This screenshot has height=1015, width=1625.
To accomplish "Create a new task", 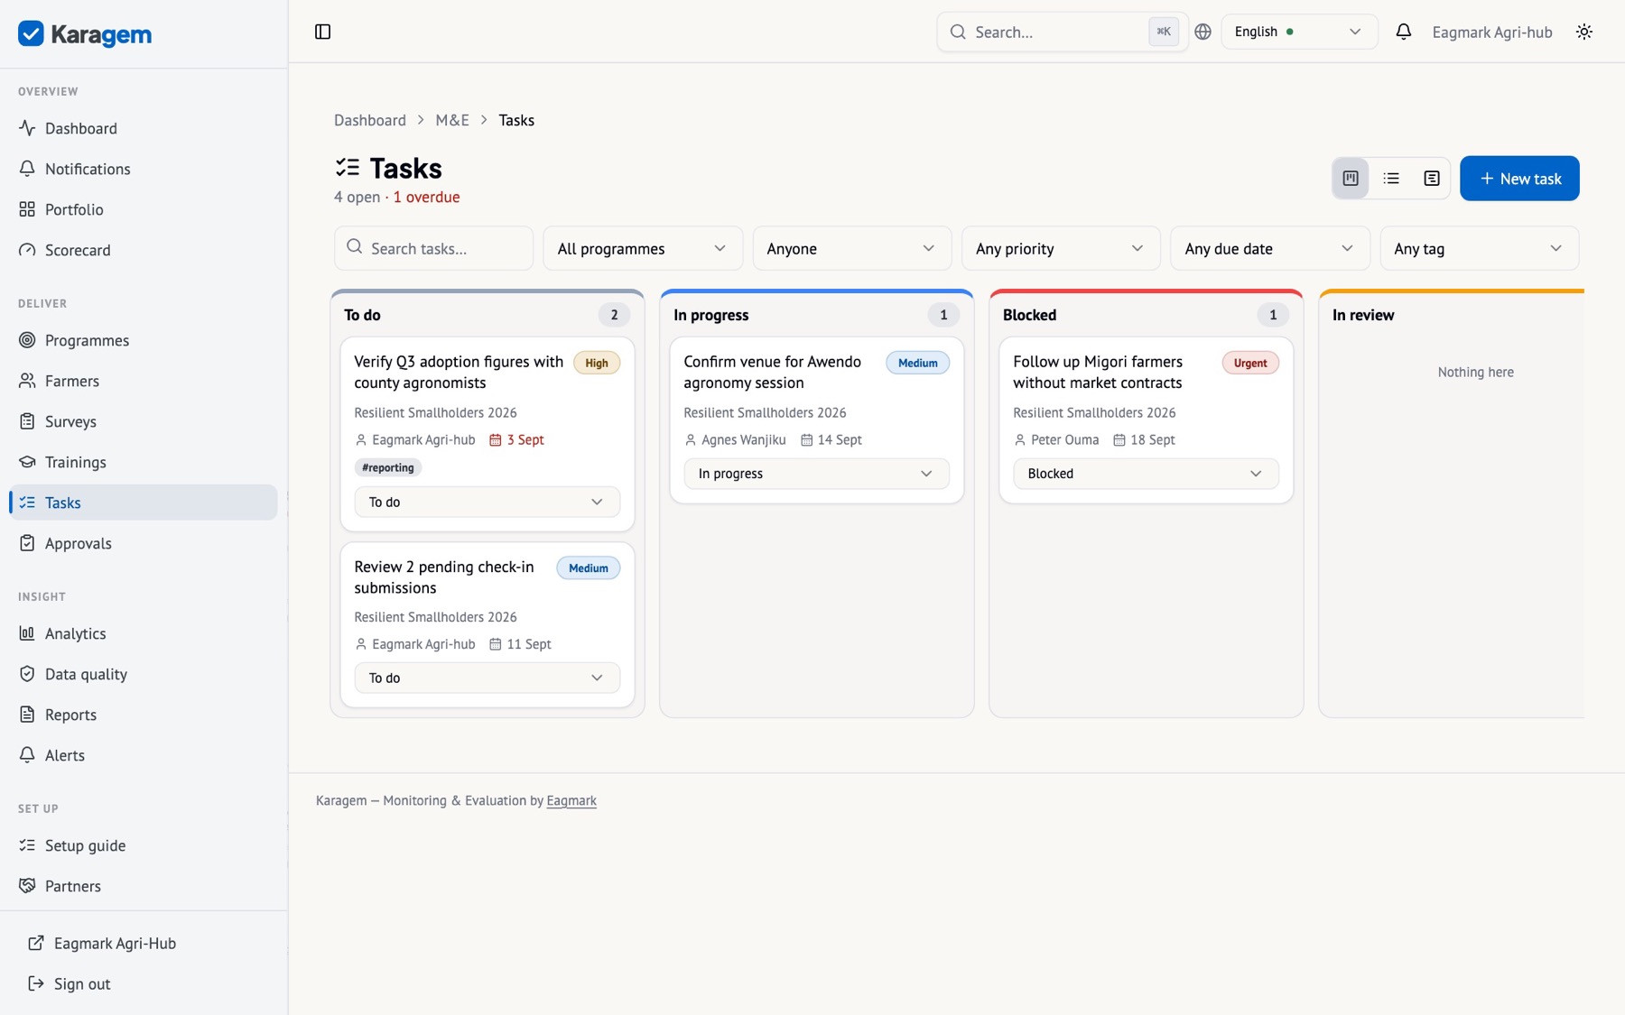I will point(1519,179).
